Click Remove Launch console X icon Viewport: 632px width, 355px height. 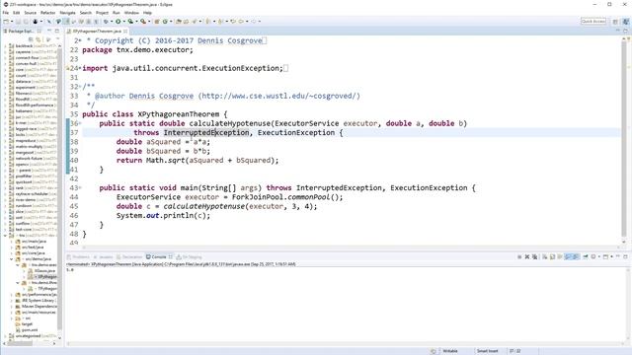click(x=526, y=256)
